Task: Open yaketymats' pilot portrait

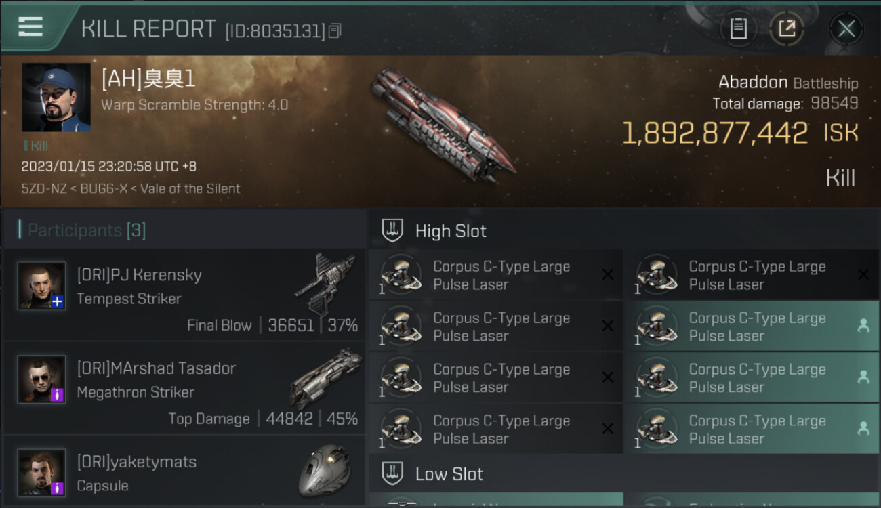Action: pos(41,472)
